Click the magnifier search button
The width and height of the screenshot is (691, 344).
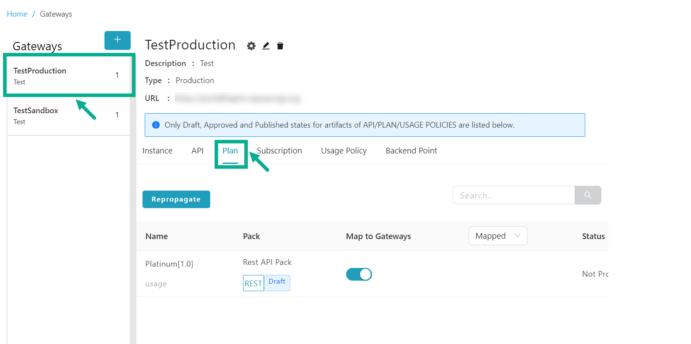click(x=587, y=195)
